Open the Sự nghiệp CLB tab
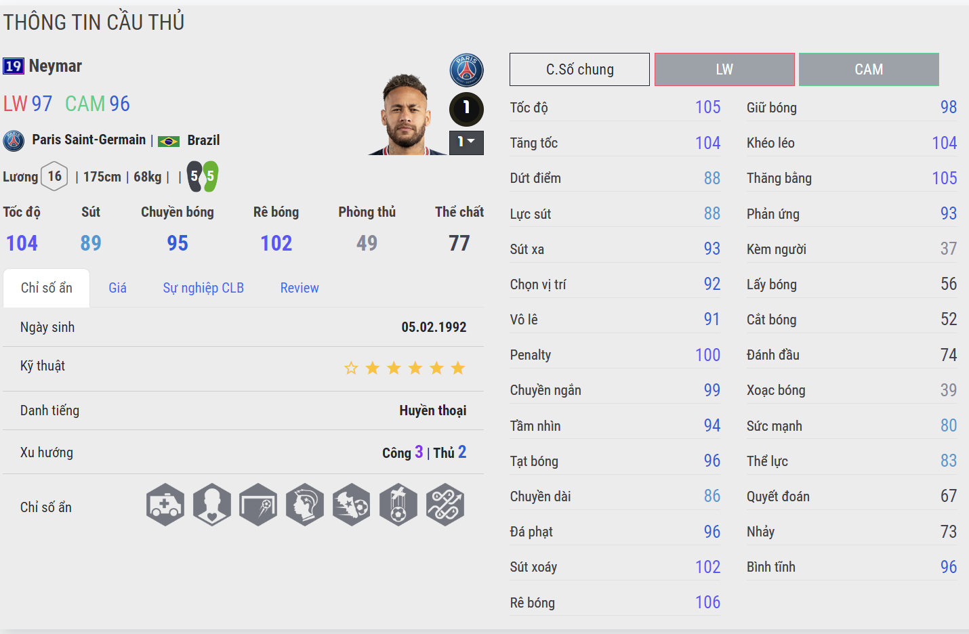Screen dimensions: 969x634 [203, 288]
